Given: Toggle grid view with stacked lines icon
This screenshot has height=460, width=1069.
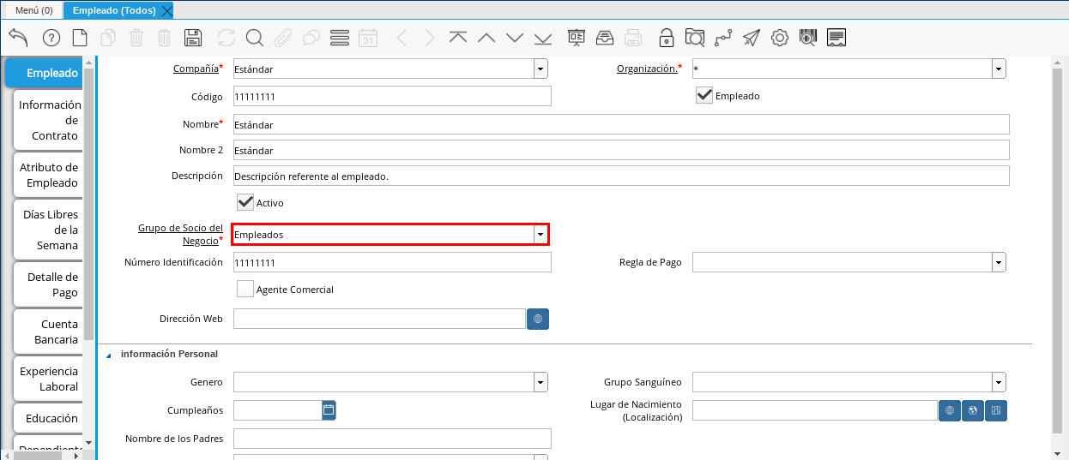Looking at the screenshot, I should pos(340,38).
